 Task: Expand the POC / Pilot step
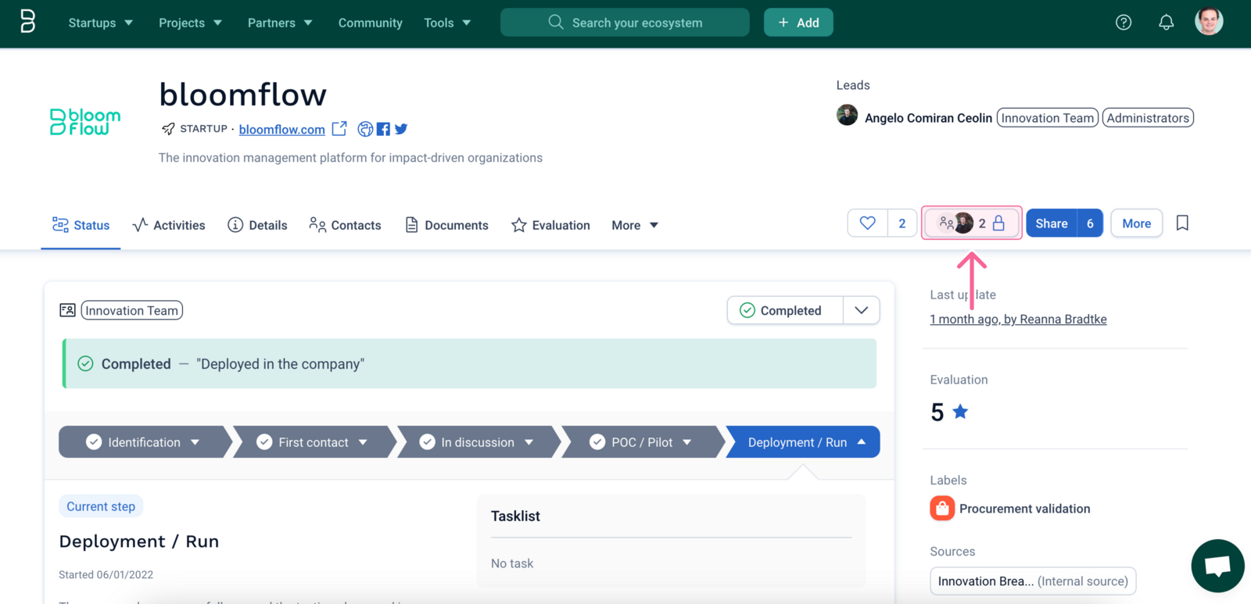point(641,442)
